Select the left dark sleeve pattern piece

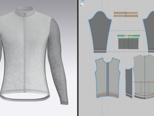click(x=100, y=31)
